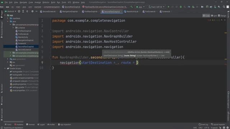The height and width of the screenshot is (129, 230).
Task: Open the Logcat tool window
Action: pyautogui.click(x=41, y=124)
